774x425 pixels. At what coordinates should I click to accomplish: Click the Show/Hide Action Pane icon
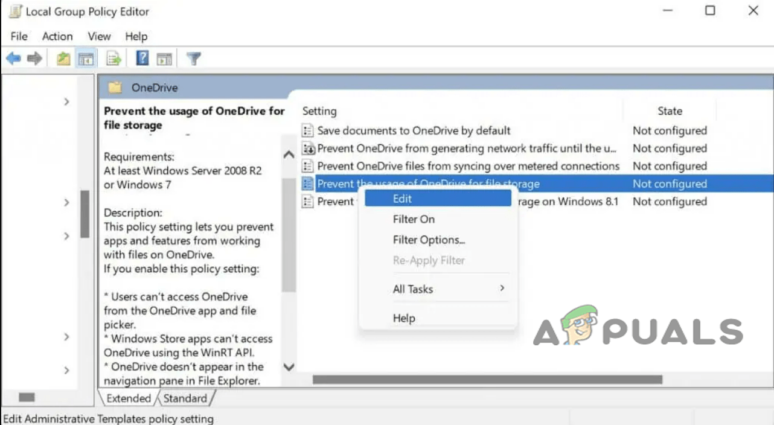click(164, 58)
